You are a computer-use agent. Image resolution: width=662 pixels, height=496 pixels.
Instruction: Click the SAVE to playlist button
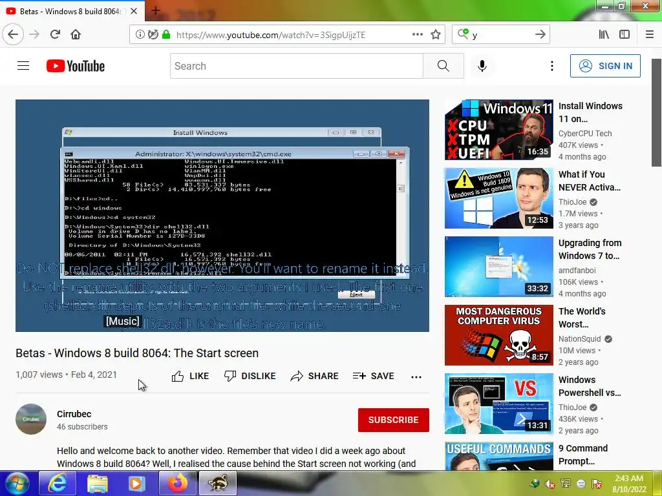[374, 377]
